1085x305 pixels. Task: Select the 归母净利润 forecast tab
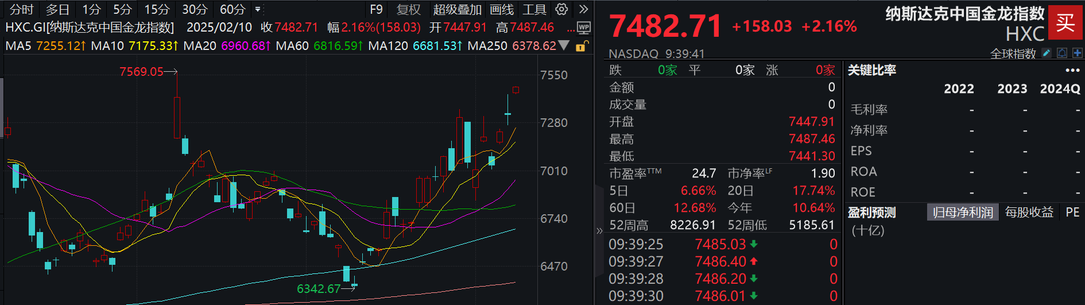963,213
